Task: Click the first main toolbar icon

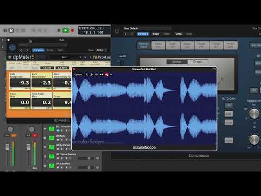Action: pyautogui.click(x=5, y=30)
